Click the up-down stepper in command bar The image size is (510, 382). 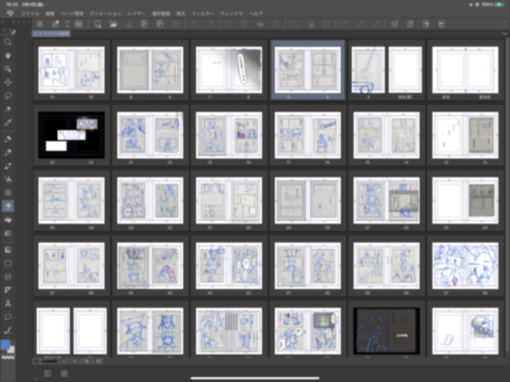67,24
